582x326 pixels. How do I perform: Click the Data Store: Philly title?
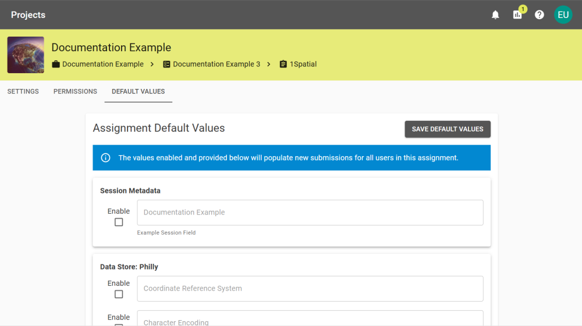point(129,267)
